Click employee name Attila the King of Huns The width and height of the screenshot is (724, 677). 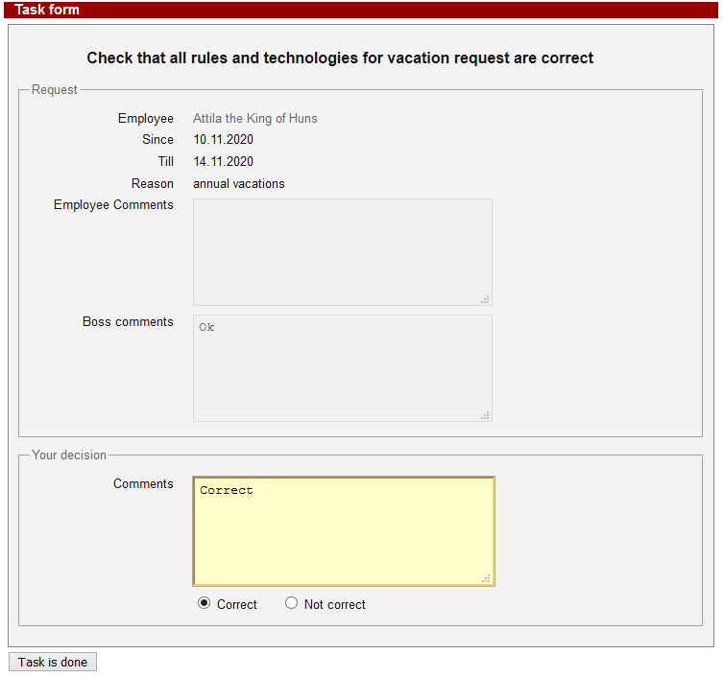[x=254, y=119]
